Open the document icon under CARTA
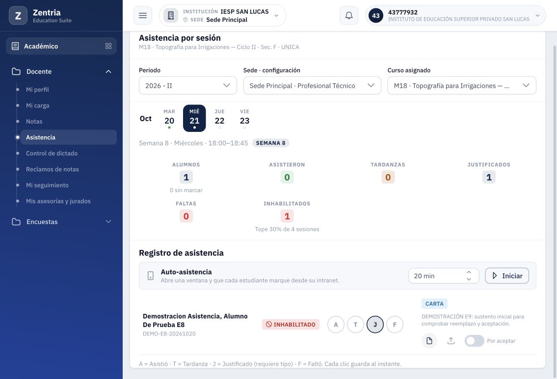This screenshot has width=557, height=379. (x=429, y=341)
